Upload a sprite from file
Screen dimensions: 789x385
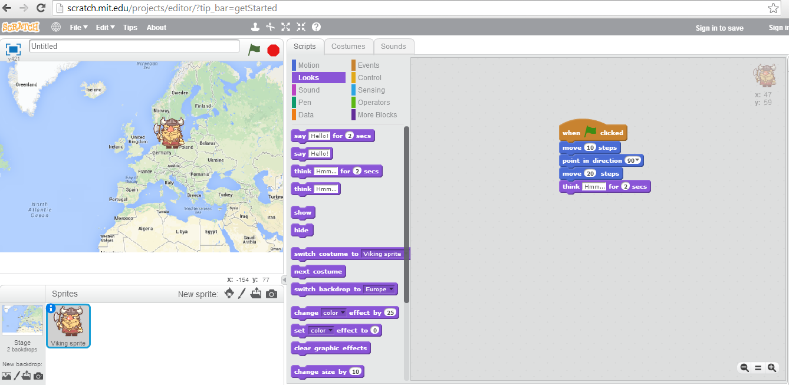click(x=256, y=292)
